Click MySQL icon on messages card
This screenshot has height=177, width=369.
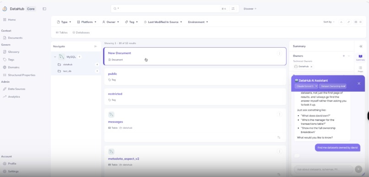click(x=111, y=114)
